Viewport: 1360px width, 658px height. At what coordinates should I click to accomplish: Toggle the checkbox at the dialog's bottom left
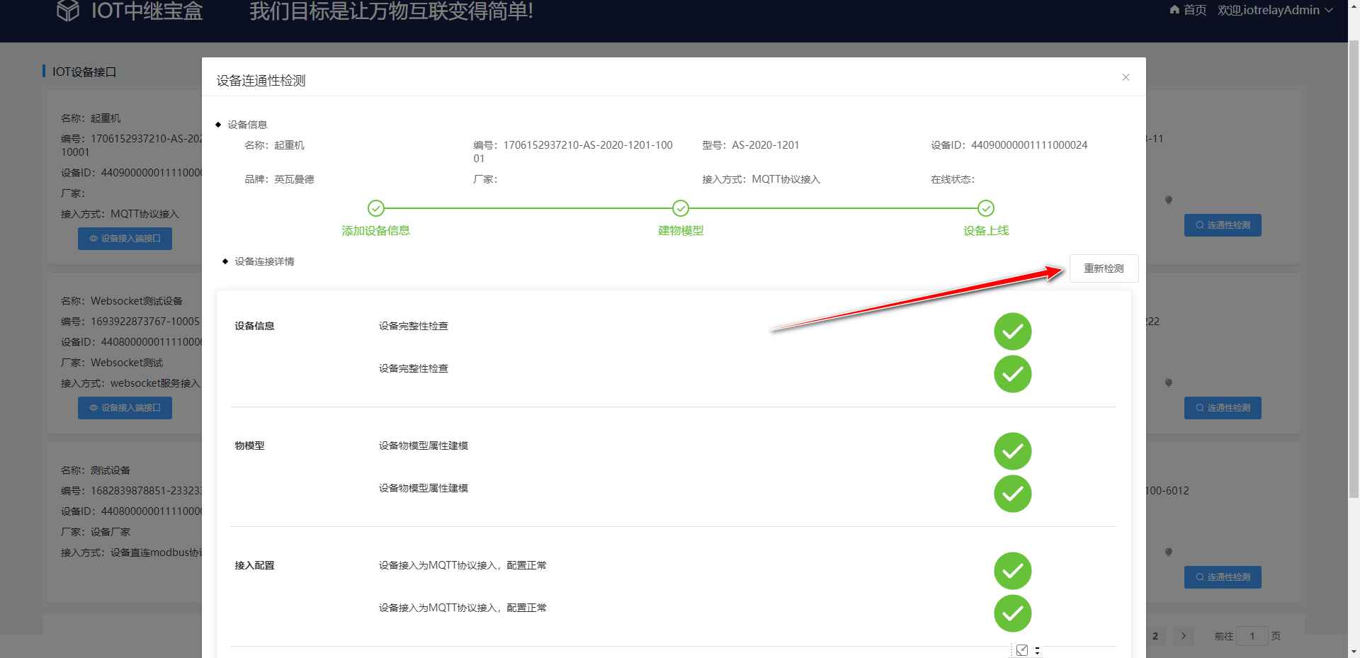click(1022, 650)
